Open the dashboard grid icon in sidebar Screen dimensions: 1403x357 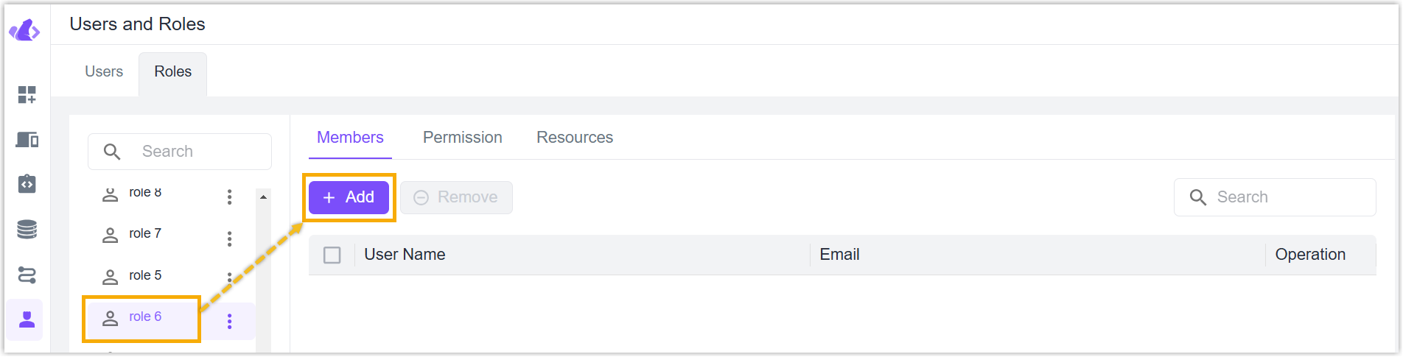tap(27, 94)
